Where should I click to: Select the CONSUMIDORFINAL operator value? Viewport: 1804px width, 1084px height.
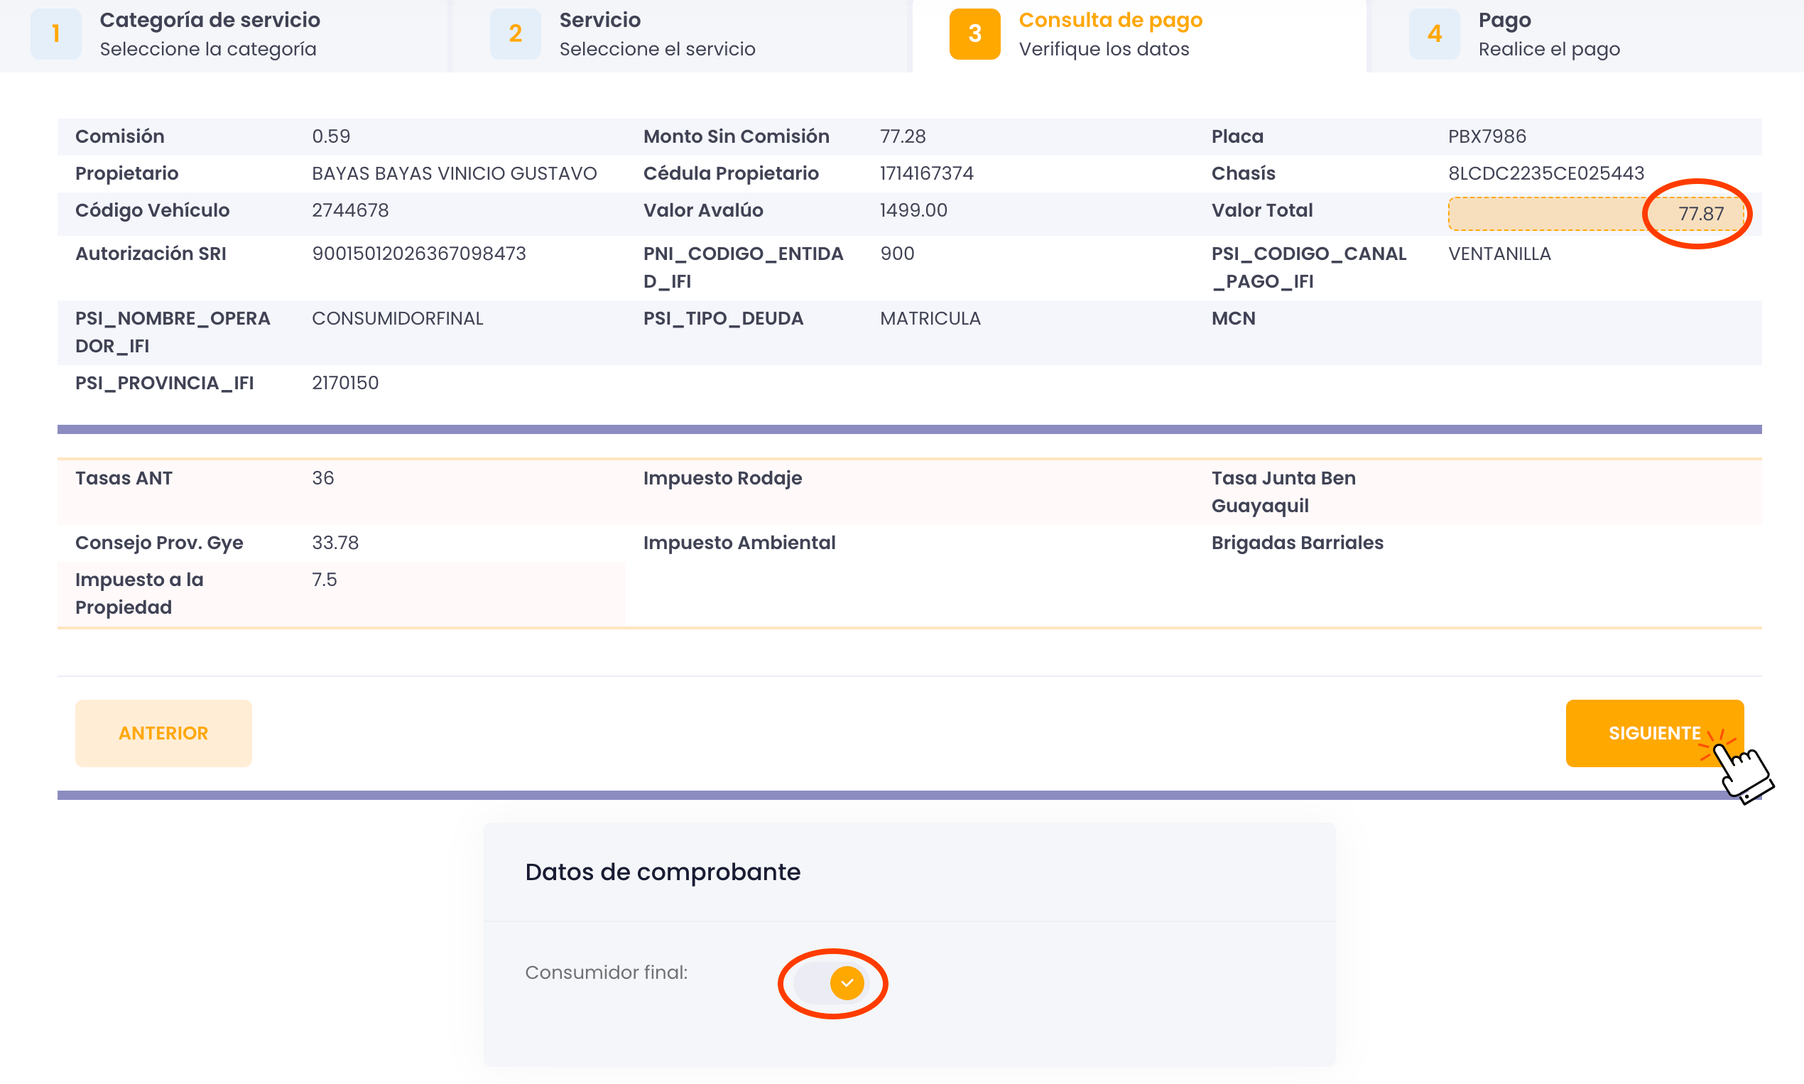[397, 318]
